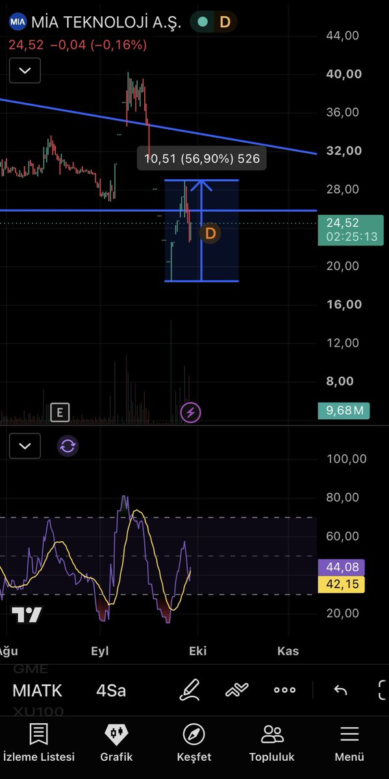Open the İzleme Listesi tab
389x779 pixels.
(39, 743)
